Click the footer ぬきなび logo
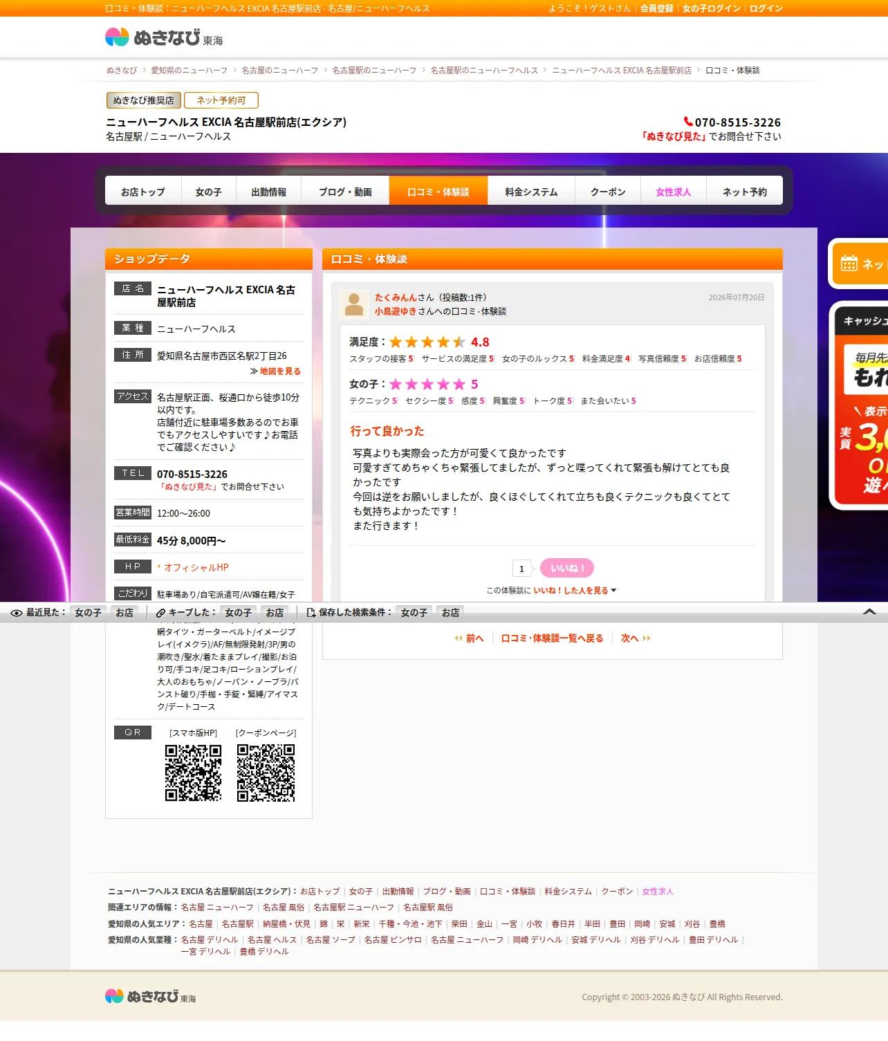Viewport: 888px width, 1041px height. pyautogui.click(x=151, y=997)
